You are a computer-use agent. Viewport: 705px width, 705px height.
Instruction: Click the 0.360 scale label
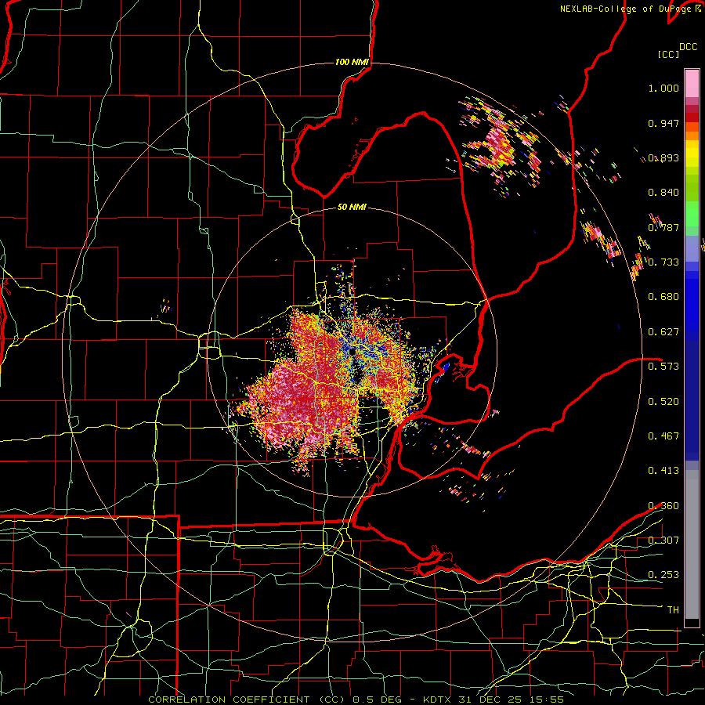[663, 506]
